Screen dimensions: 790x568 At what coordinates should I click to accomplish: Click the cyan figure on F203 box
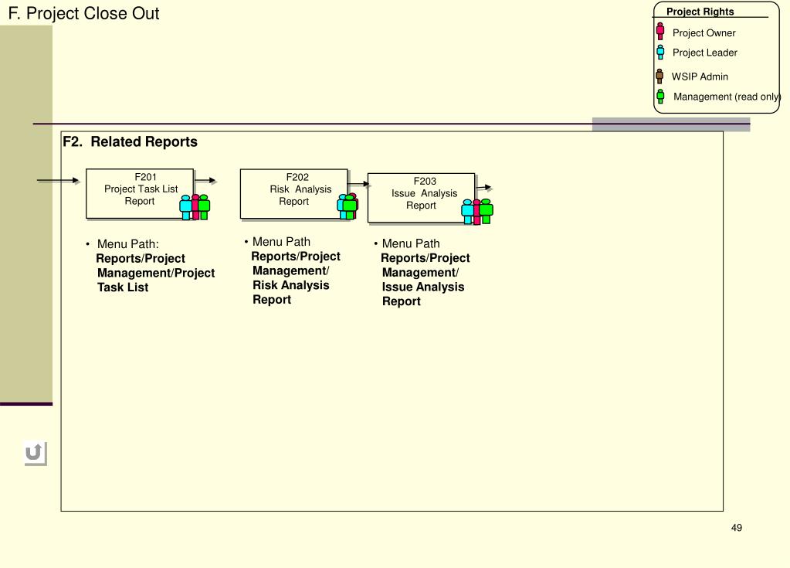coord(467,212)
